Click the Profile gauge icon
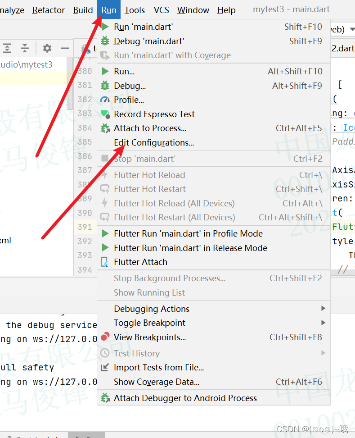The width and height of the screenshot is (355, 438). click(105, 100)
